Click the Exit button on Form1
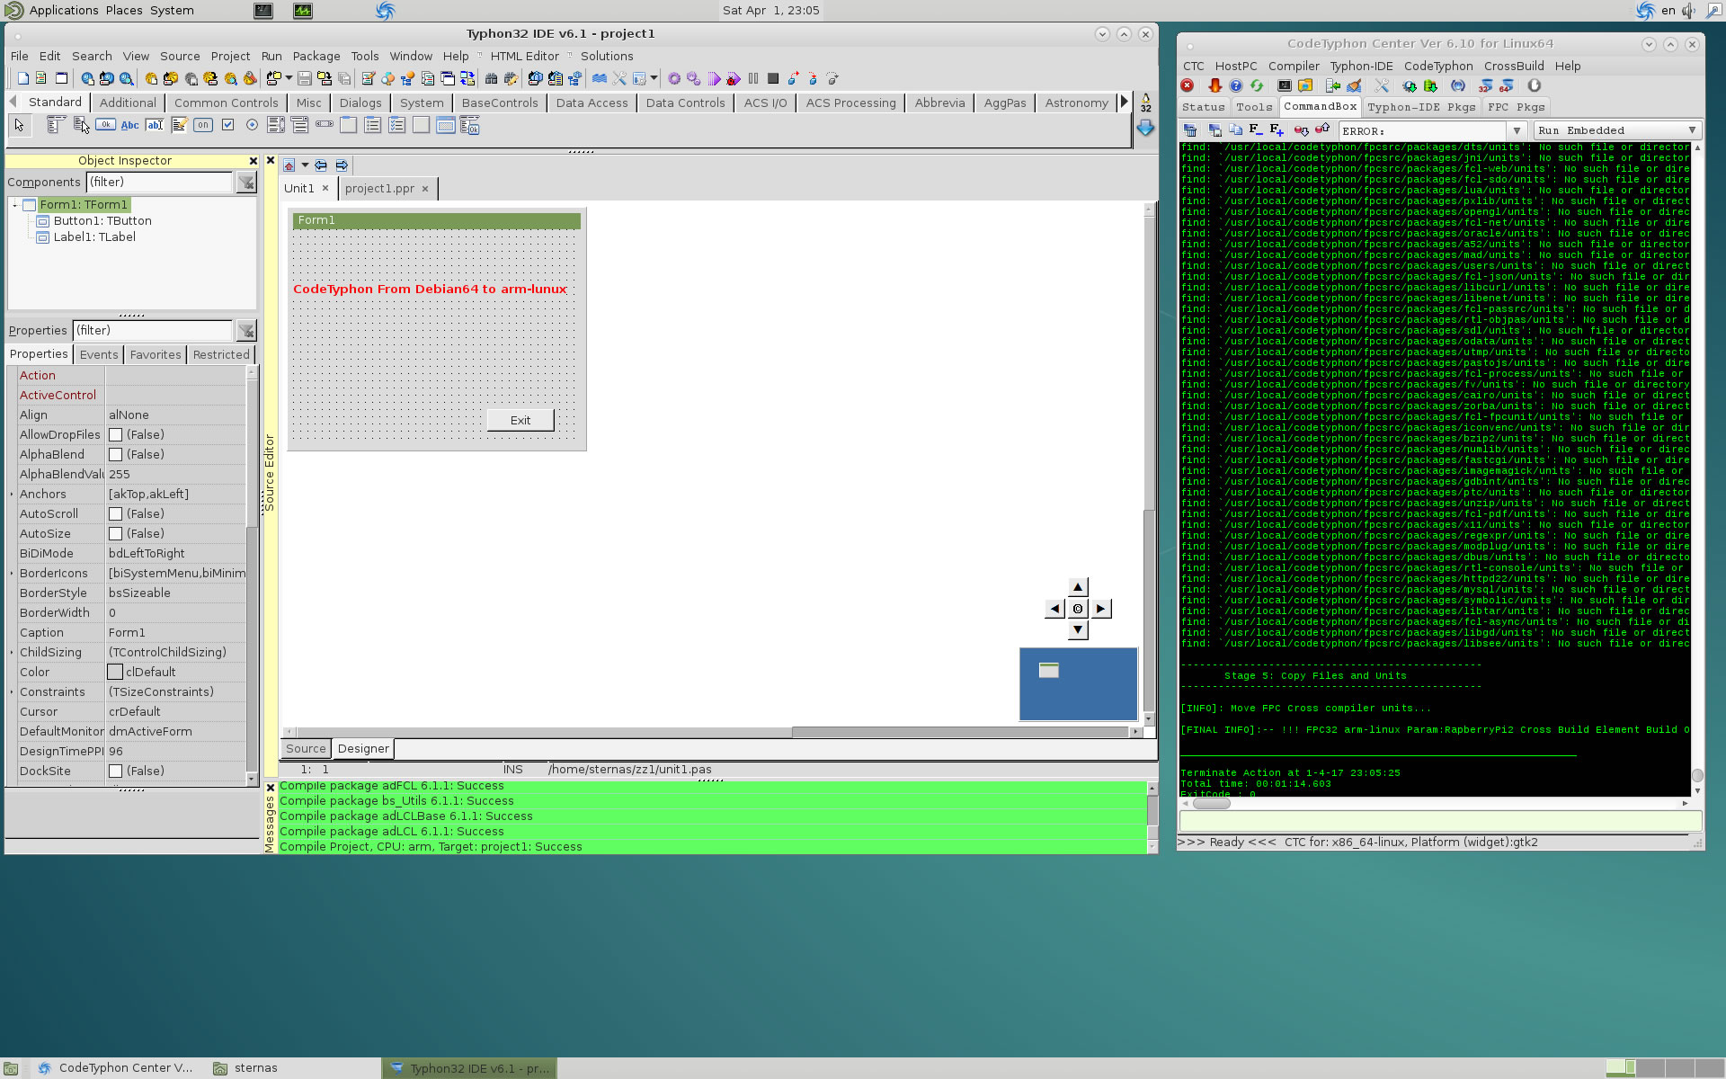 520,421
